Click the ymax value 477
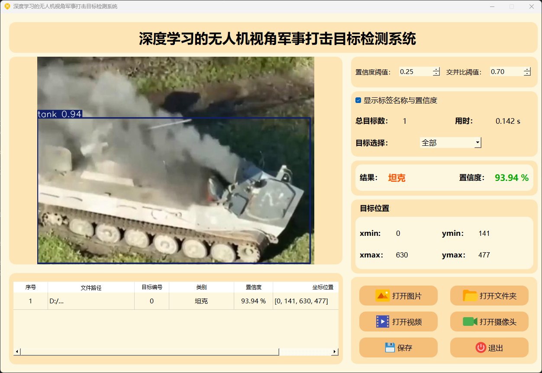The width and height of the screenshot is (542, 373). (484, 255)
